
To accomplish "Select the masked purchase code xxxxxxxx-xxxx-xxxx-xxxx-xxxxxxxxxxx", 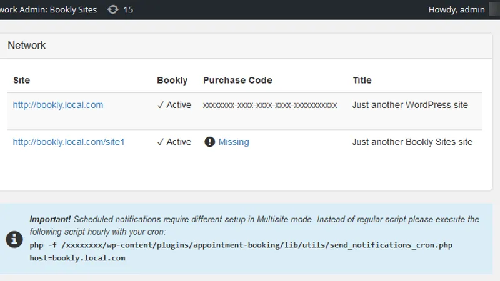I will click(x=270, y=105).
